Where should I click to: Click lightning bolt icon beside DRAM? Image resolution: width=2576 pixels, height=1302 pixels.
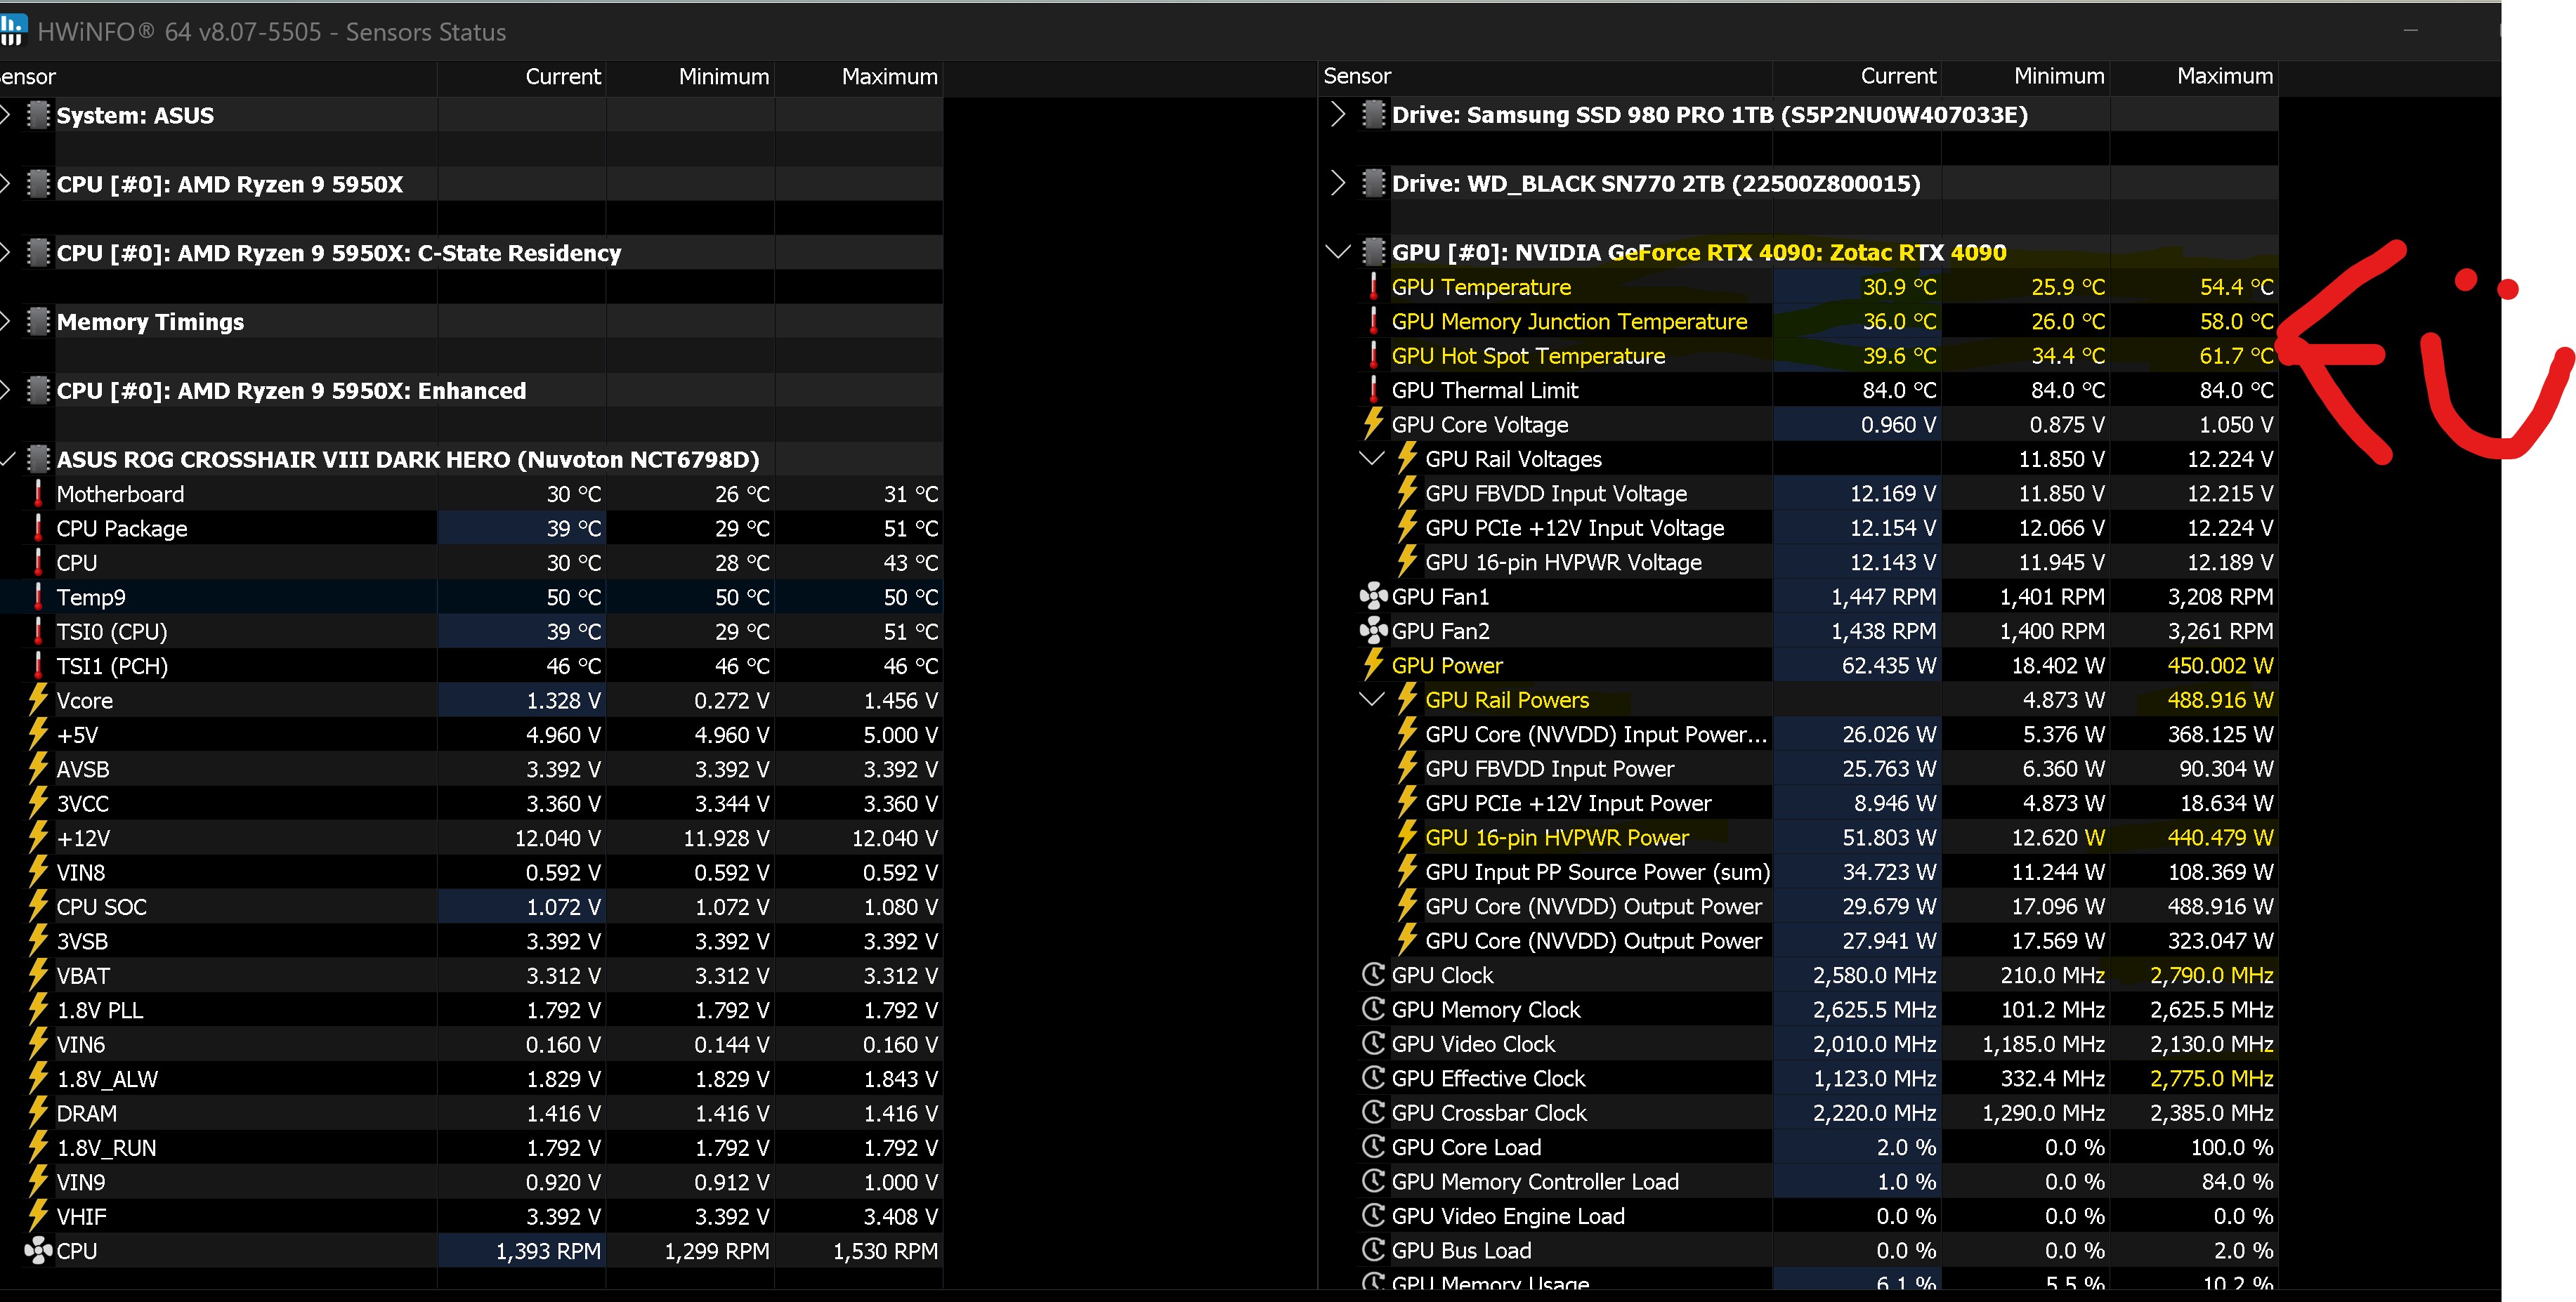click(x=38, y=1113)
